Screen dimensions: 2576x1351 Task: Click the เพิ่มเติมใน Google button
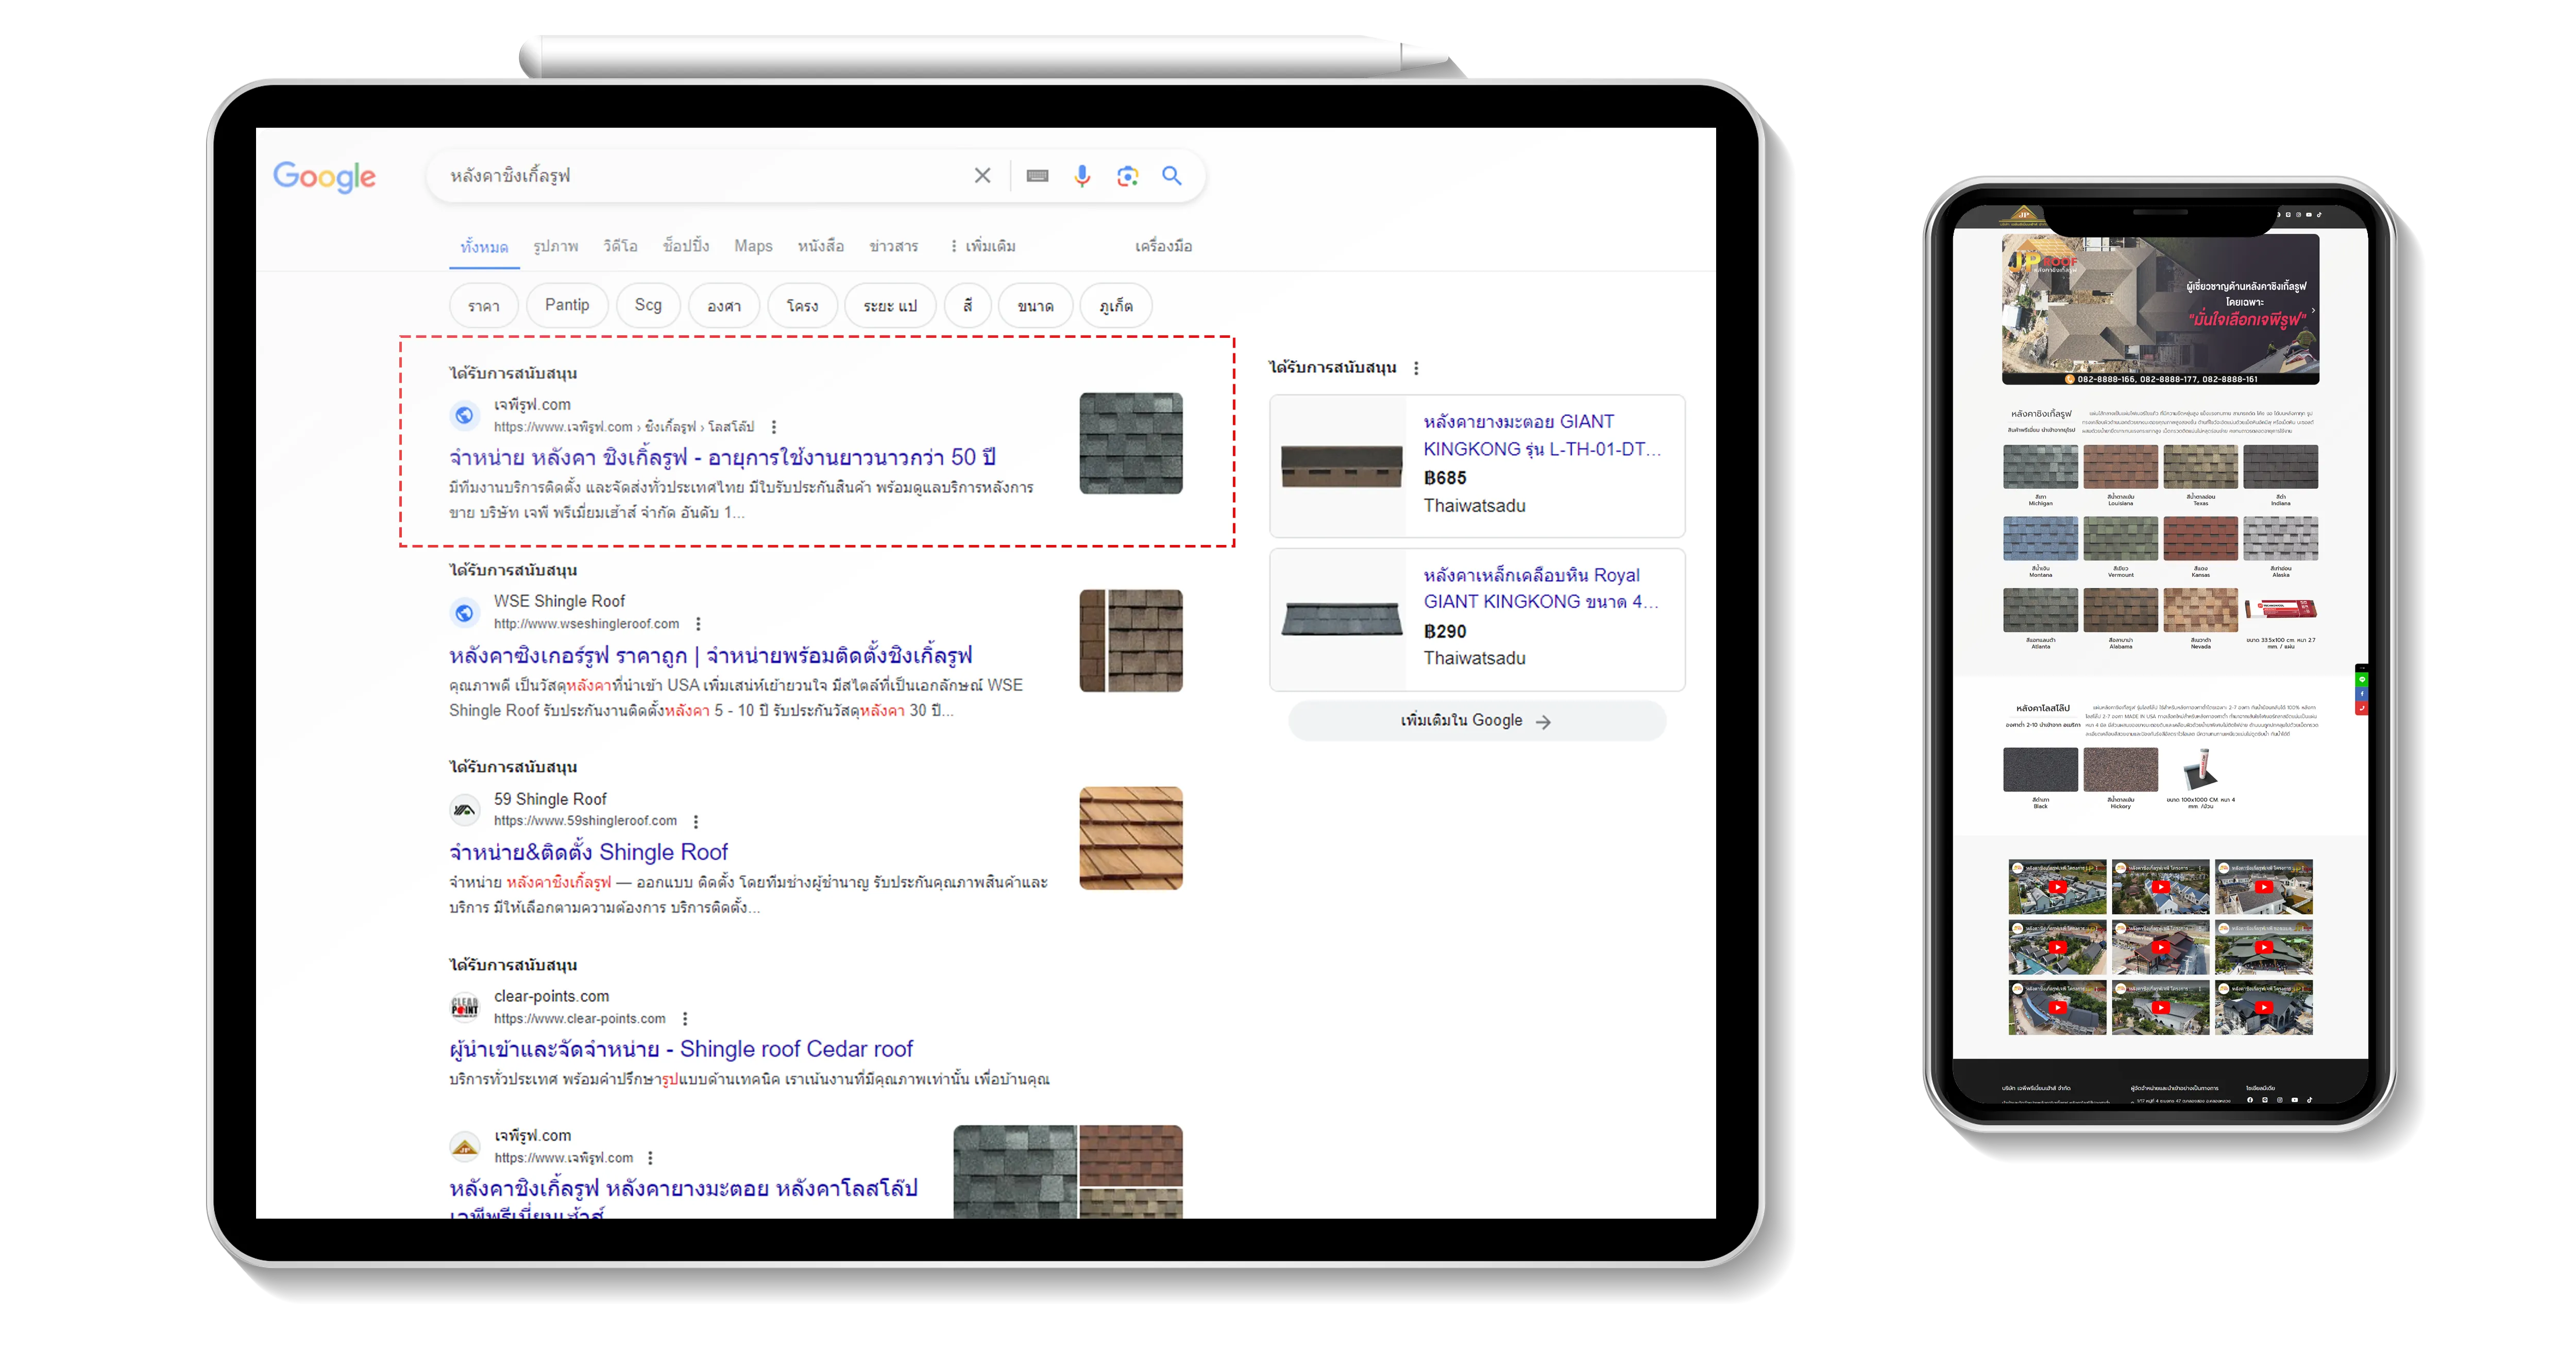1477,721
